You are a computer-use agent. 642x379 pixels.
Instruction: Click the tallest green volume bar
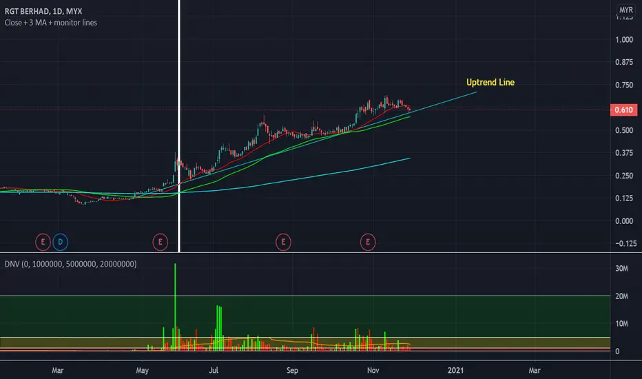pyautogui.click(x=175, y=307)
